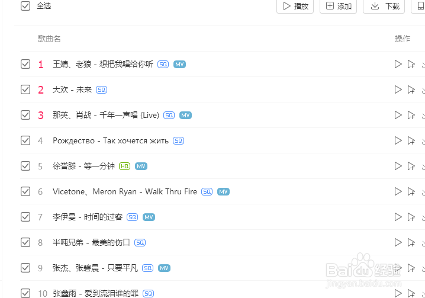
Task: Add 大欢 - 未来 to playlist icon
Action: (x=411, y=89)
